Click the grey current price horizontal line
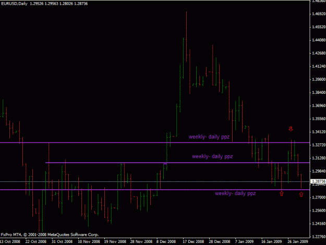 pyautogui.click(x=155, y=181)
